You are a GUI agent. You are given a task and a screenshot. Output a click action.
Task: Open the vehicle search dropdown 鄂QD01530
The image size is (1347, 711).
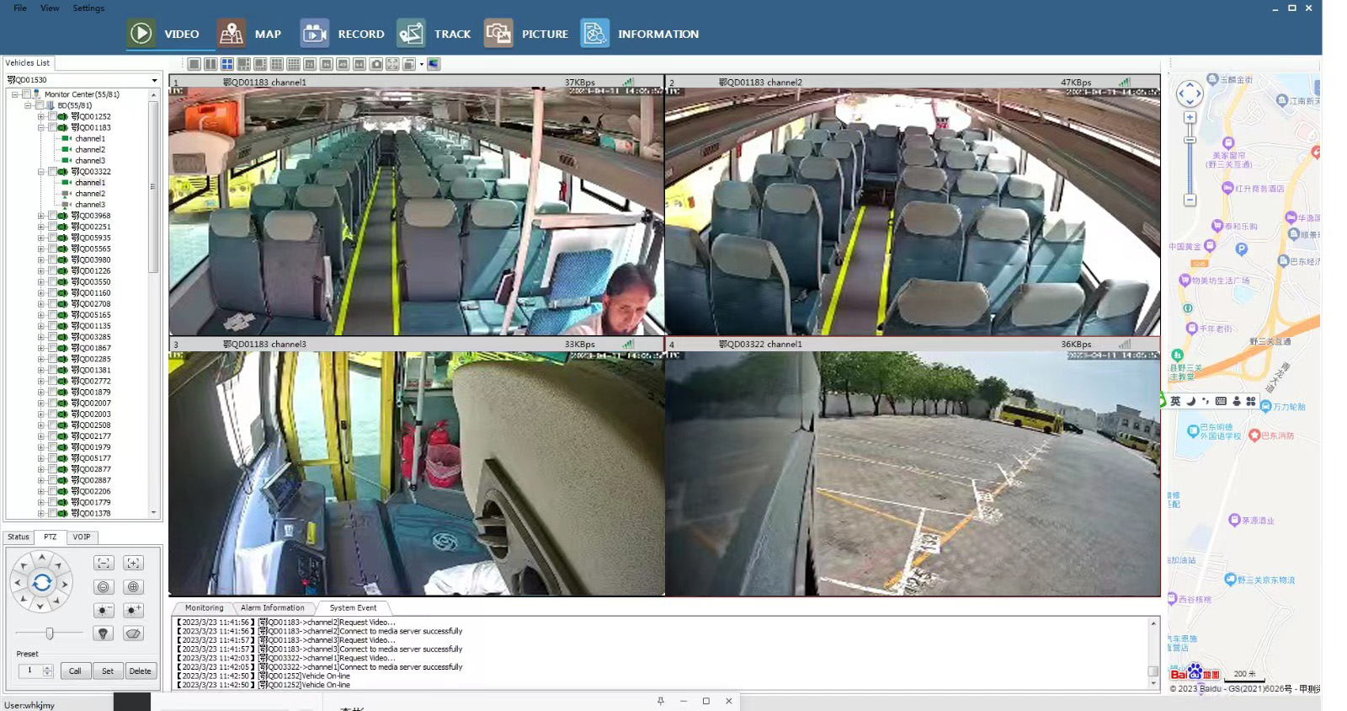[154, 80]
